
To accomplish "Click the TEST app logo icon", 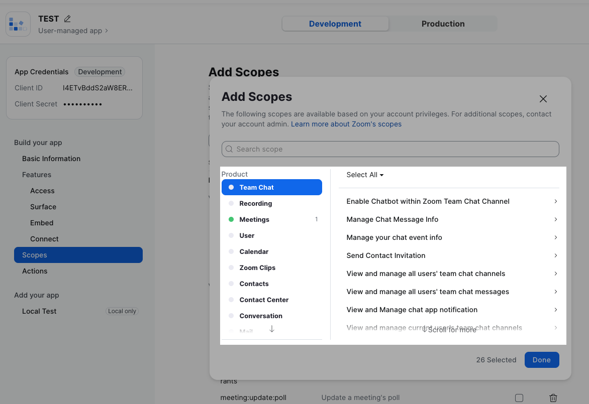I will (18, 24).
